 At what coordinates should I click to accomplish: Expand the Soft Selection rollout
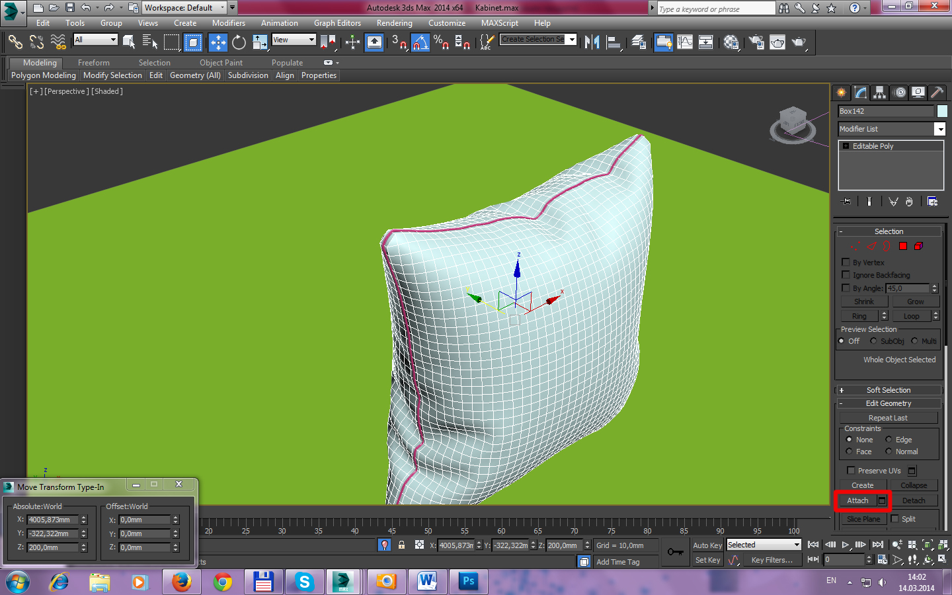pos(888,390)
